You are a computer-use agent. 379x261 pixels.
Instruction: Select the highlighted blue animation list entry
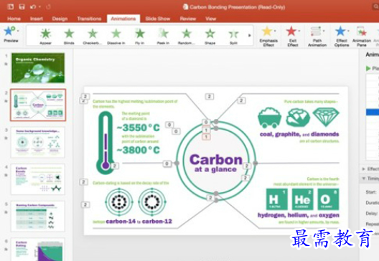tap(373, 112)
